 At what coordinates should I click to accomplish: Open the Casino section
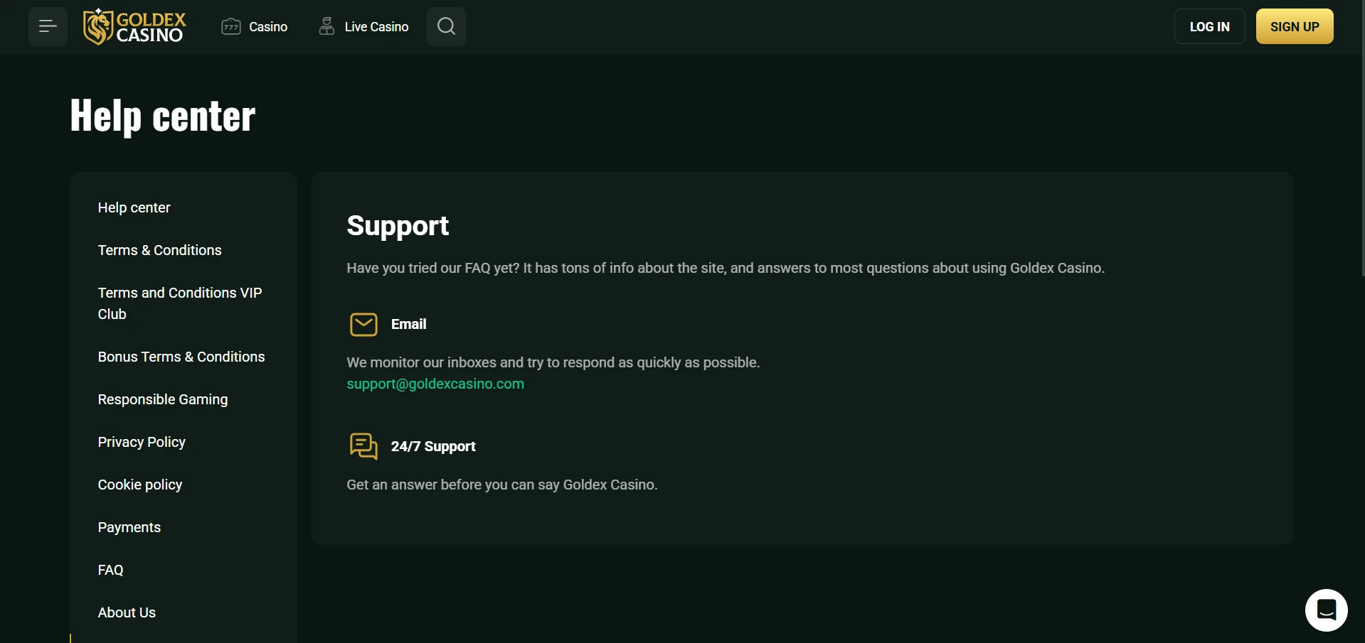click(x=254, y=27)
